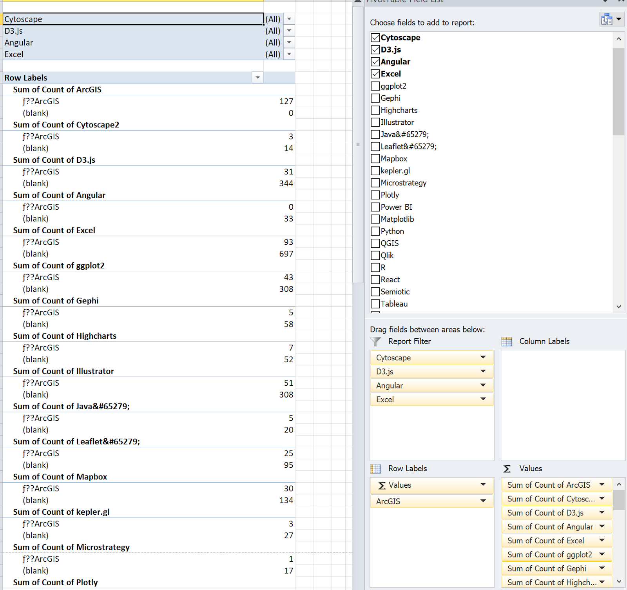Tick the Illustrator field checkbox
This screenshot has height=590, width=627.
pos(375,123)
